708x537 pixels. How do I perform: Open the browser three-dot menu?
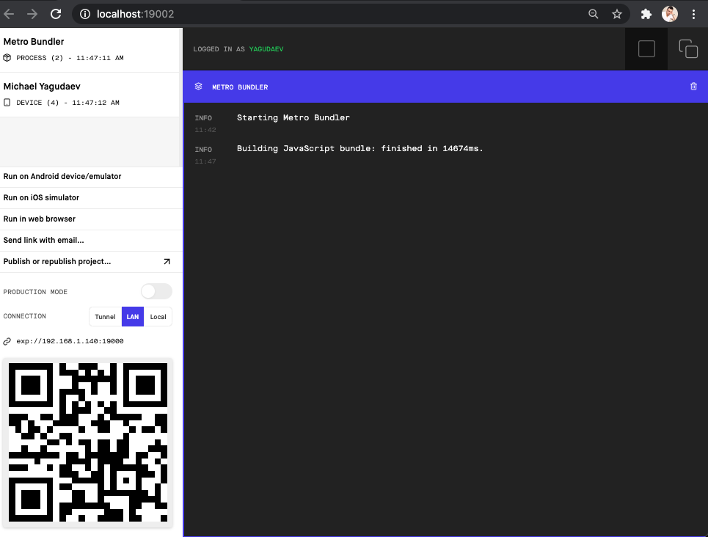coord(694,13)
